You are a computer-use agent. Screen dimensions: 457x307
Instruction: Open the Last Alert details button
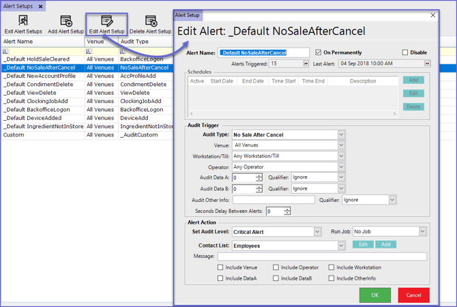coord(428,63)
